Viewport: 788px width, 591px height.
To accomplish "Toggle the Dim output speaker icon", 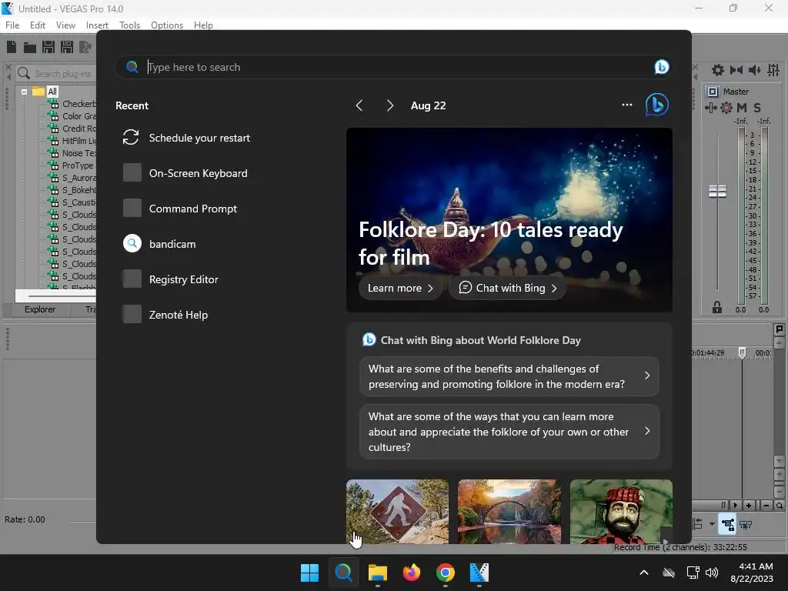I will 754,70.
